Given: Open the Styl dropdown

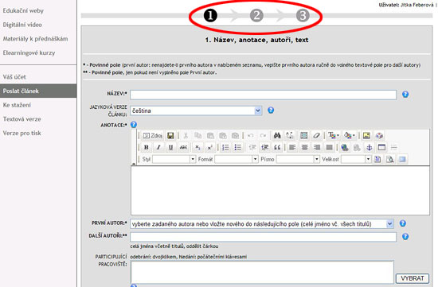Looking at the screenshot, I should pyautogui.click(x=174, y=159).
